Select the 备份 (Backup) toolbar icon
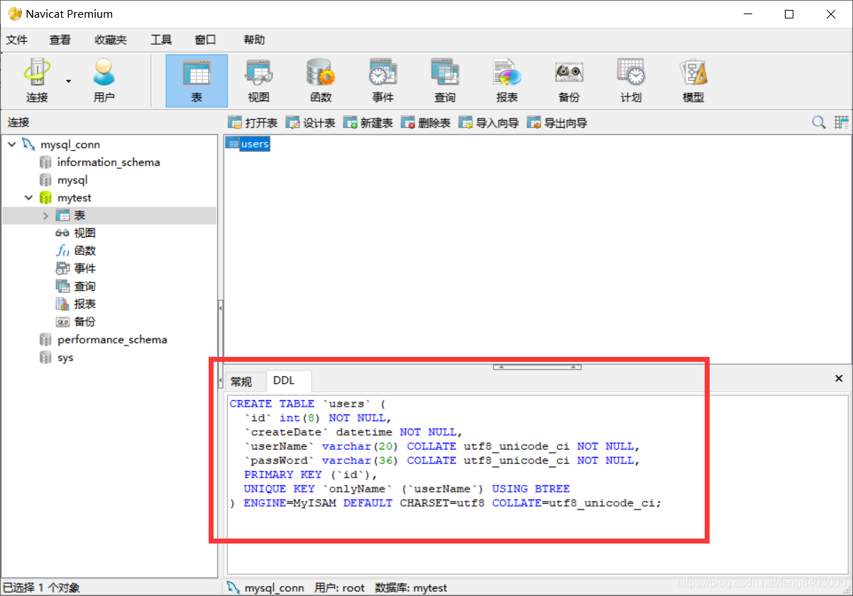 click(x=569, y=80)
